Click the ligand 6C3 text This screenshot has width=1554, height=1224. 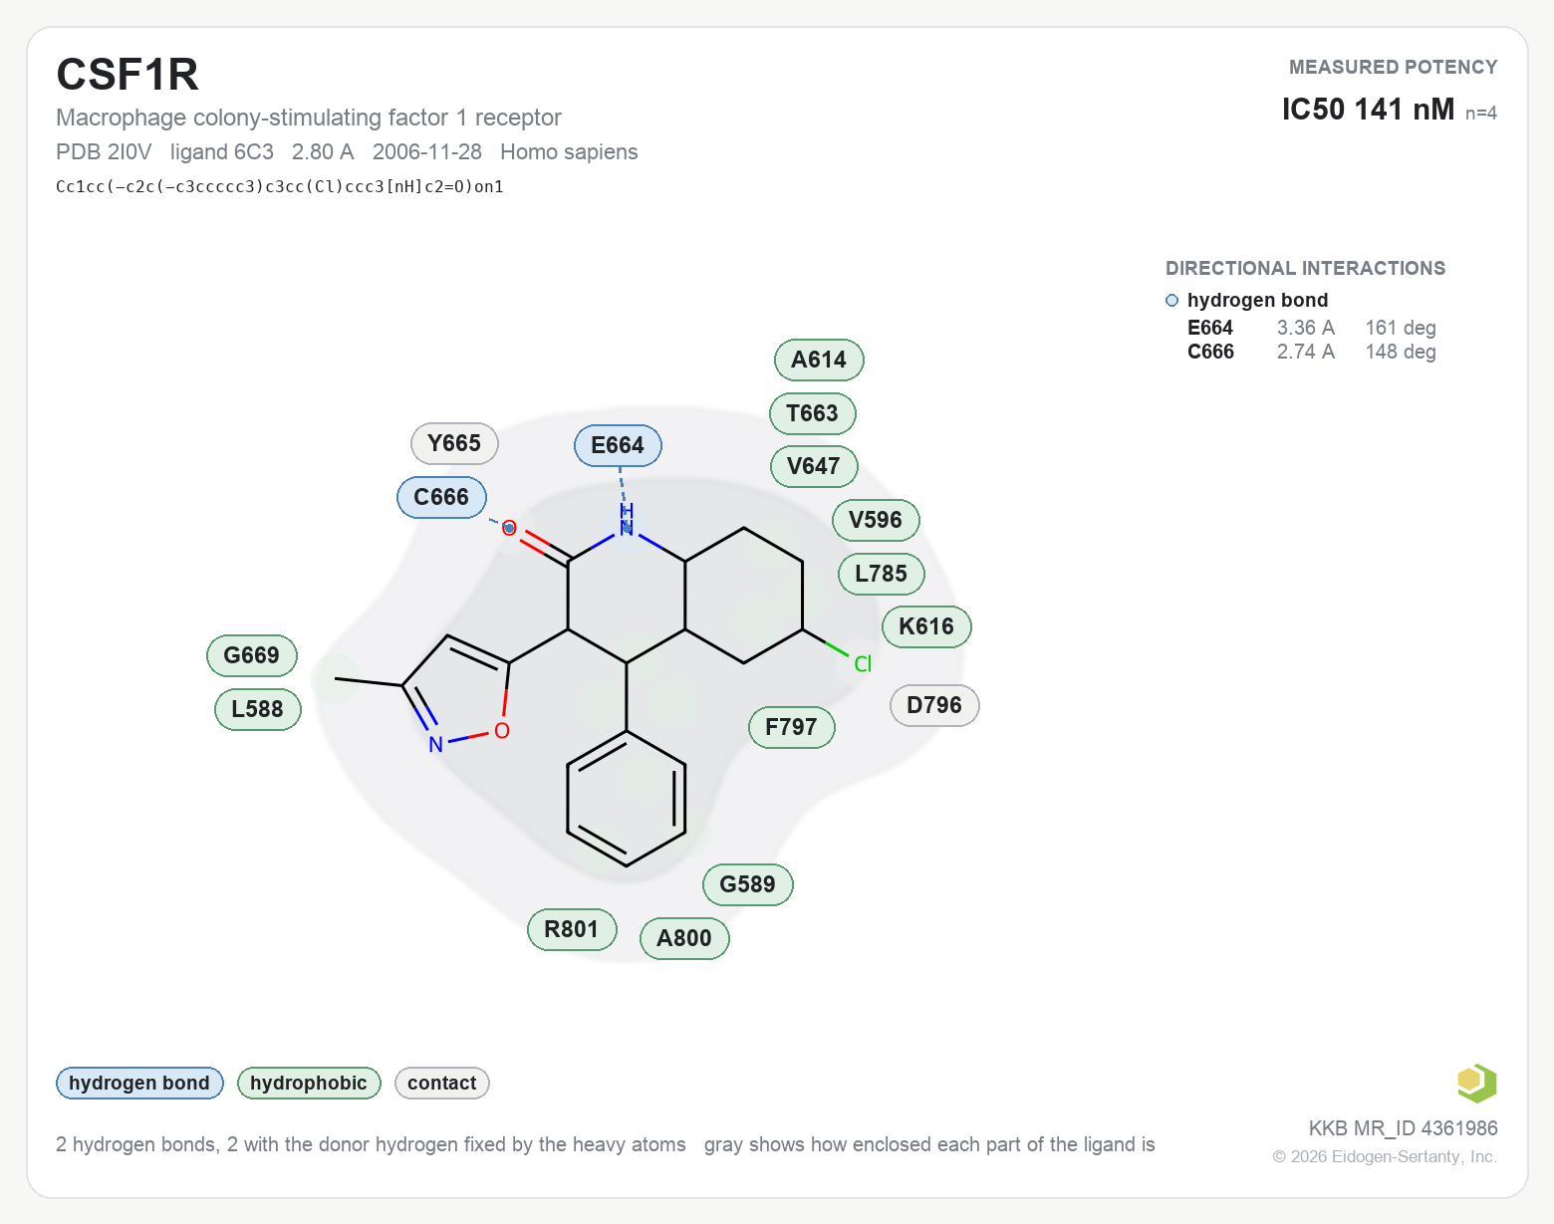pos(222,151)
